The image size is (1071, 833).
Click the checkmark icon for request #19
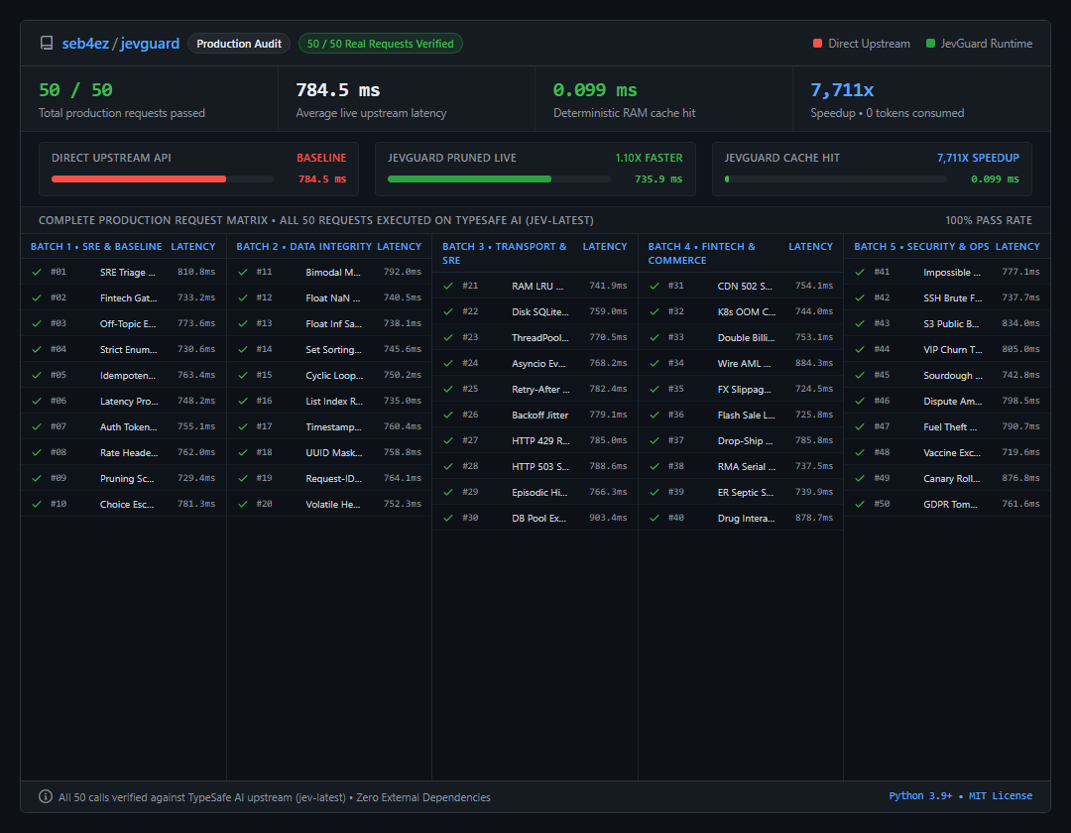pyautogui.click(x=243, y=478)
